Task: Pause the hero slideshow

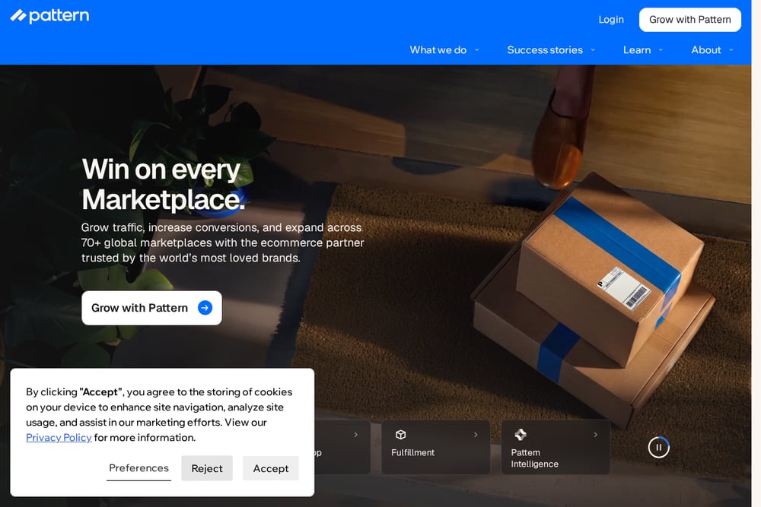Action: 658,447
